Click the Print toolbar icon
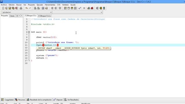The image size is (185, 104). (21, 8)
